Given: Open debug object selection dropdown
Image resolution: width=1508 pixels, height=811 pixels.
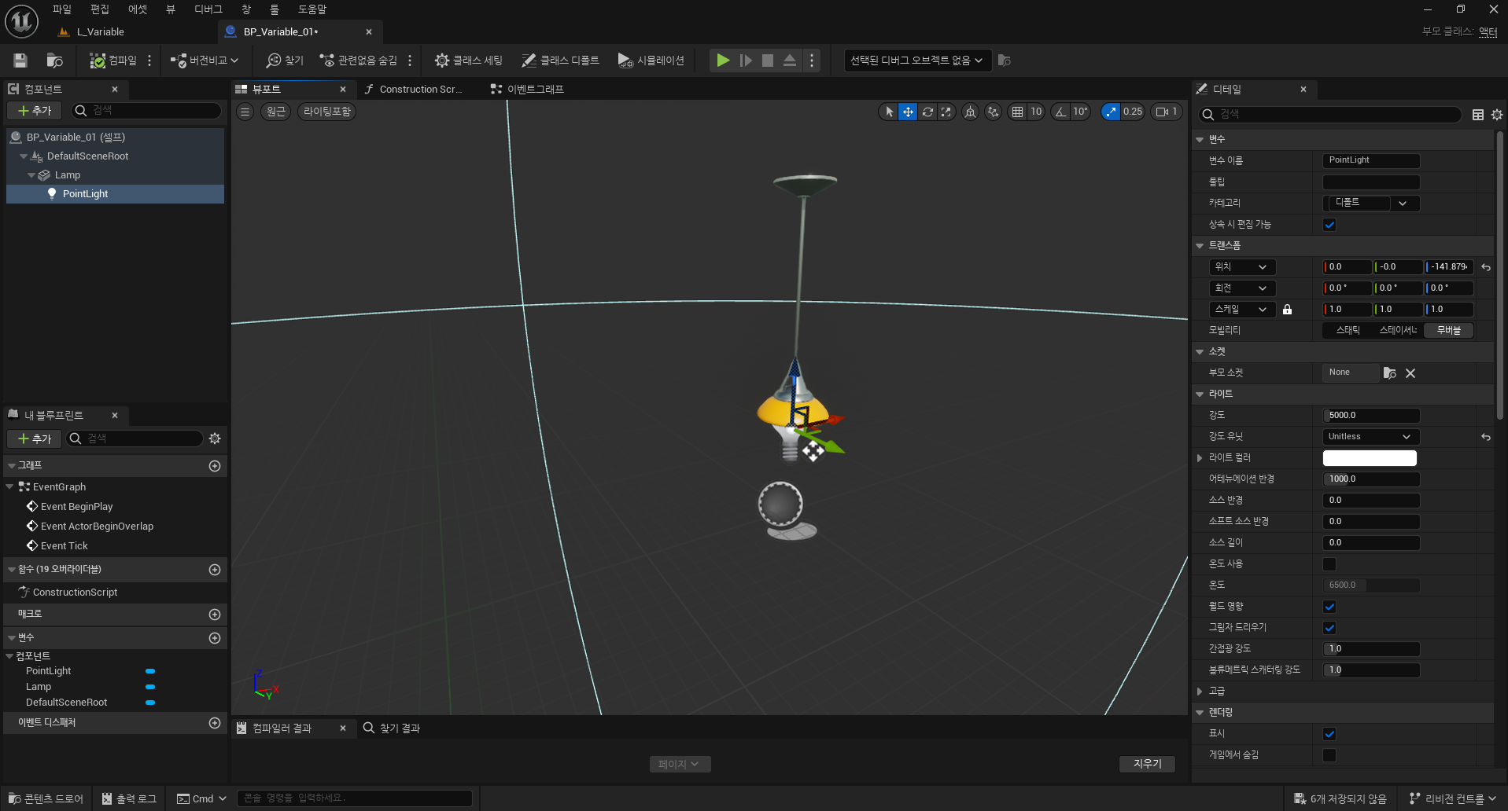Looking at the screenshot, I should [x=916, y=61].
